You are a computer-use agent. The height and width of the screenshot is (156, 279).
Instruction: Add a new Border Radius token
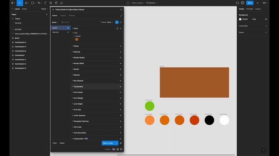(x=120, y=58)
